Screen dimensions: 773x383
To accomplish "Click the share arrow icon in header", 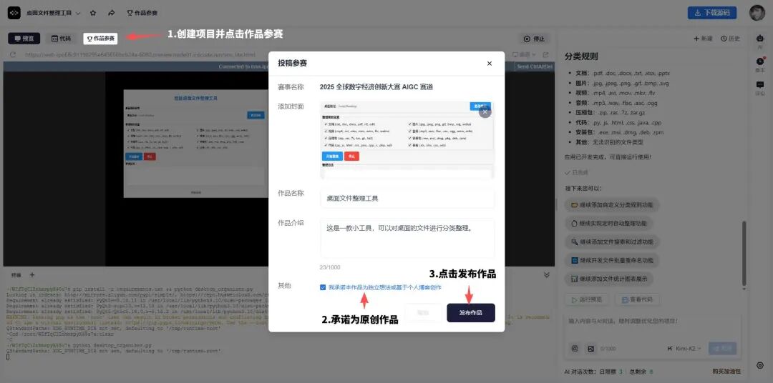I will click(x=112, y=13).
